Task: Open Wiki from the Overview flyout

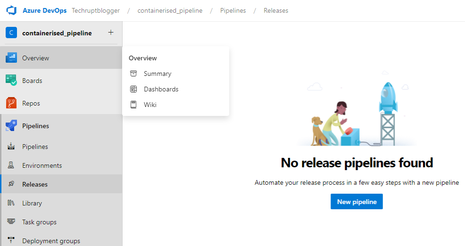Action: pos(150,105)
